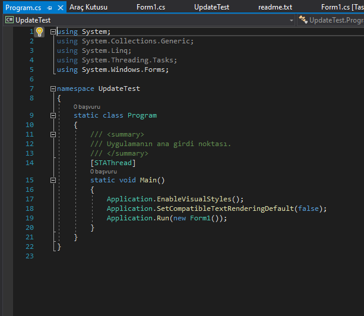Switch to the Form1.cs tab
The width and height of the screenshot is (364, 316).
point(151,7)
